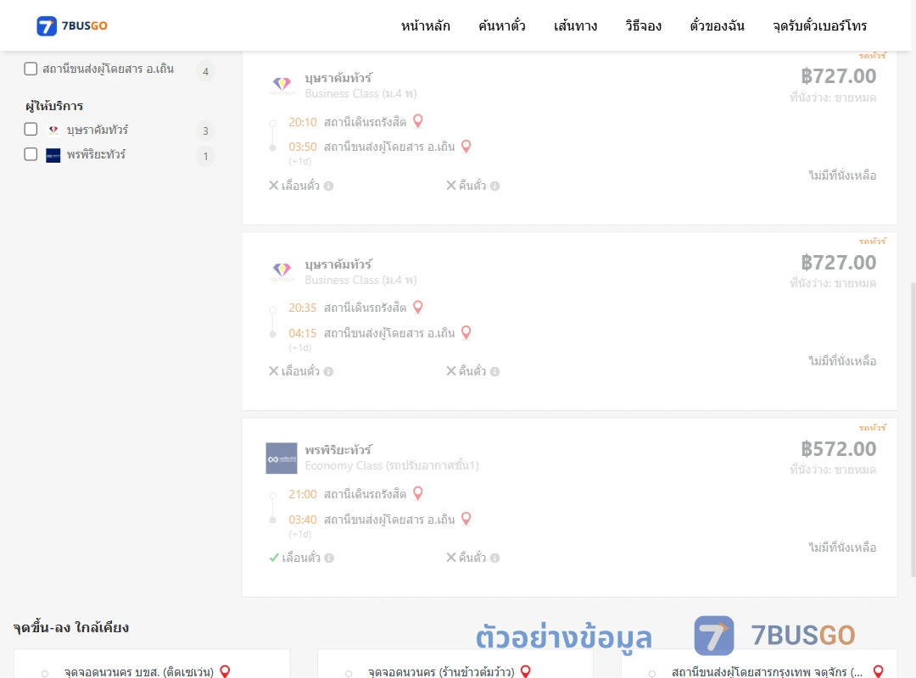
Task: Go to หน้าหลัก menu item
Action: (425, 25)
